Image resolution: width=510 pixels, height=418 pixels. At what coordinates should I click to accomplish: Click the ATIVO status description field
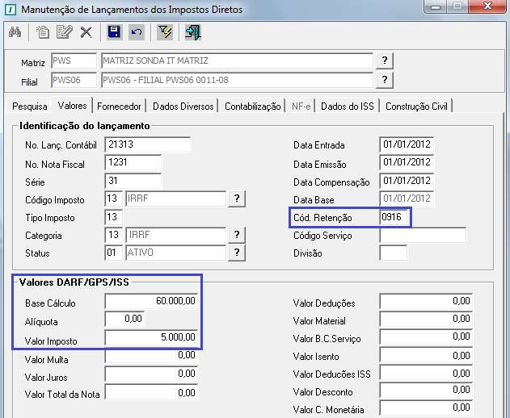tap(176, 253)
